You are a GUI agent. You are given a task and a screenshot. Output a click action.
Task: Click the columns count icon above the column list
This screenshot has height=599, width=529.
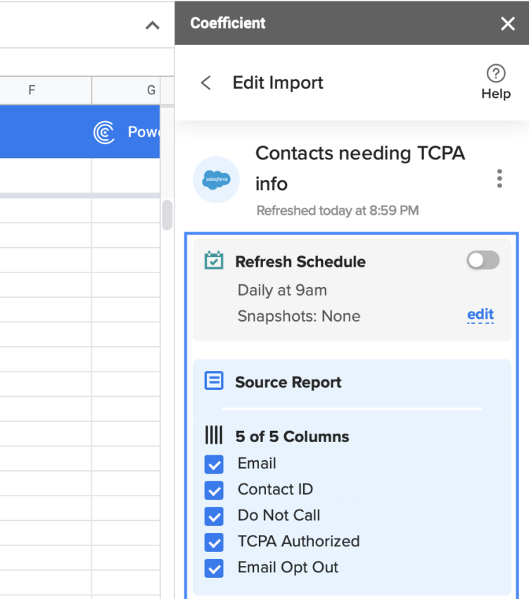(214, 436)
